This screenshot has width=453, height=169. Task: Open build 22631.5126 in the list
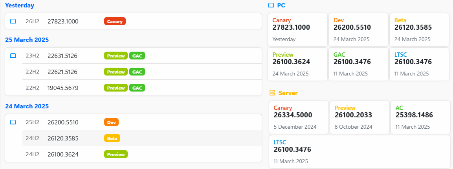[x=62, y=56]
